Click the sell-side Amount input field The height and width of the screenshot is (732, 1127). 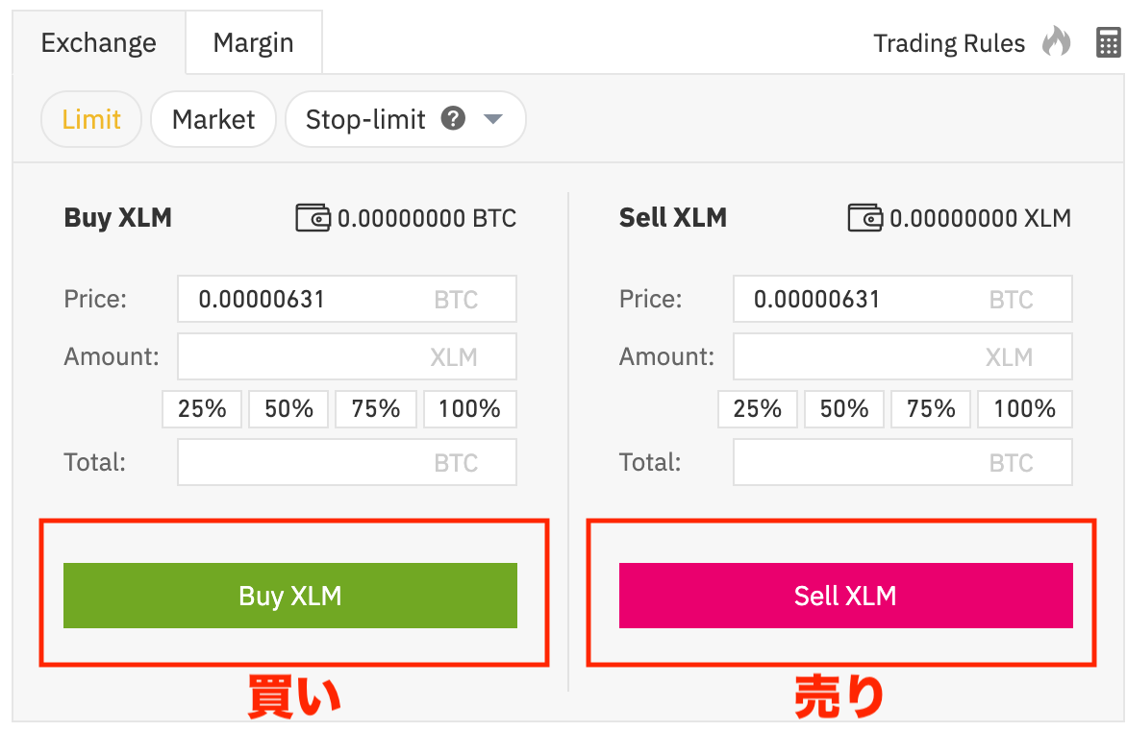902,356
